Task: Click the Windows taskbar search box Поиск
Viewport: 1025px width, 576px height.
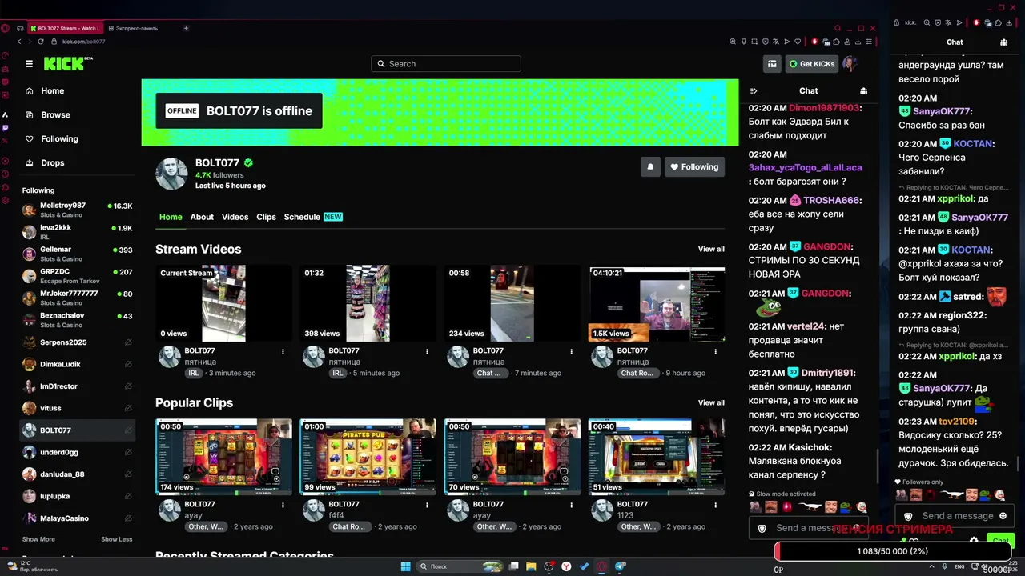Action: coord(460,566)
